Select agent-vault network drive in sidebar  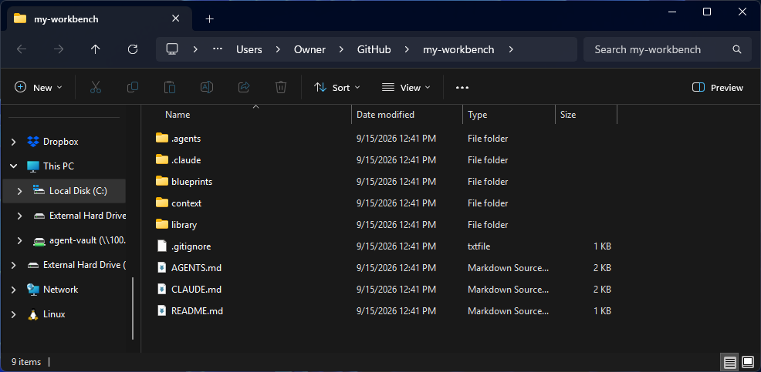[79, 240]
